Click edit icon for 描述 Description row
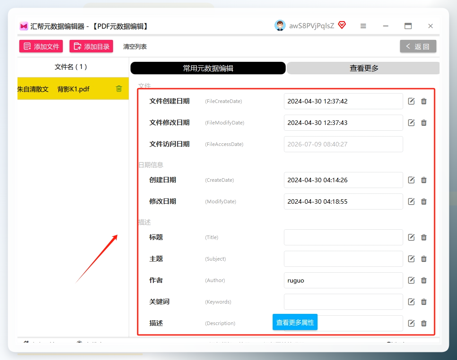 pyautogui.click(x=411, y=323)
